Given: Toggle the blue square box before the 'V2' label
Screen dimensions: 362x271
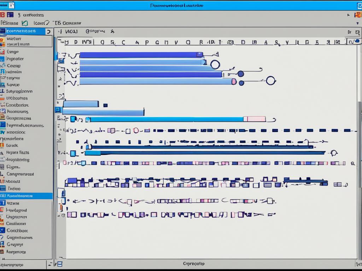Looking at the screenshot, I should 73,119.
